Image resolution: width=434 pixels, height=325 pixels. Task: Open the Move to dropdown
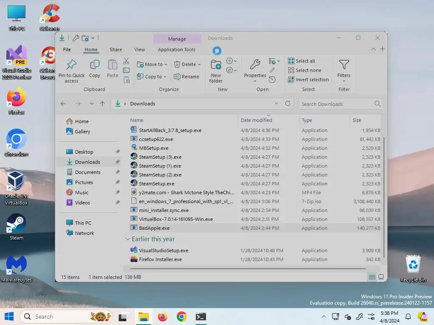tap(152, 64)
